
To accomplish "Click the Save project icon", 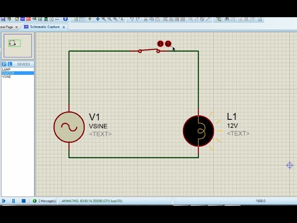I will 3,19.
